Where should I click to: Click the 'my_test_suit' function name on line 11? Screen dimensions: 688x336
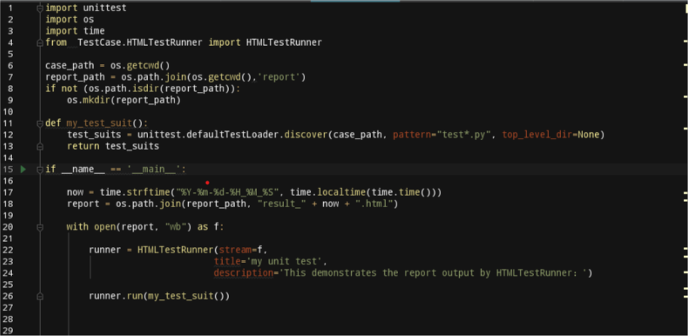99,123
